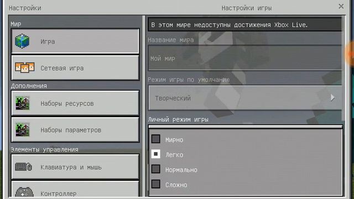Image resolution: width=354 pixels, height=199 pixels.
Task: Expand the Личный режим игры dropdown bar
Action: (246, 127)
